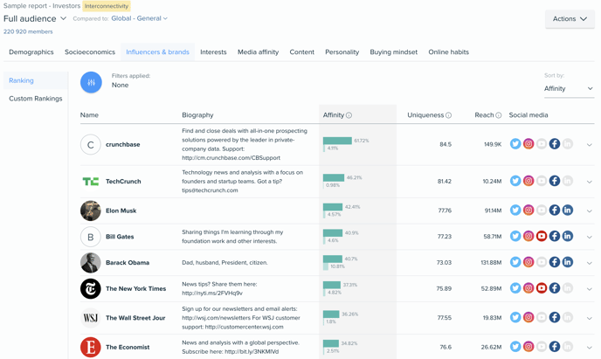Expand the Full audience dropdown

pyautogui.click(x=35, y=18)
